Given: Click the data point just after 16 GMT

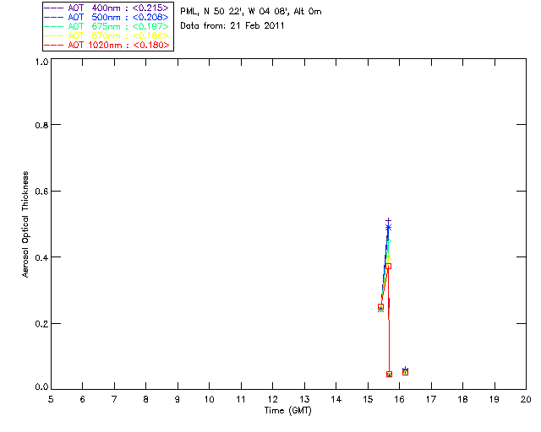Looking at the screenshot, I should (x=406, y=372).
